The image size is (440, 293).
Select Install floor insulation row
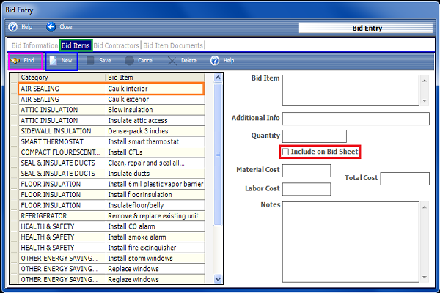pyautogui.click(x=111, y=195)
